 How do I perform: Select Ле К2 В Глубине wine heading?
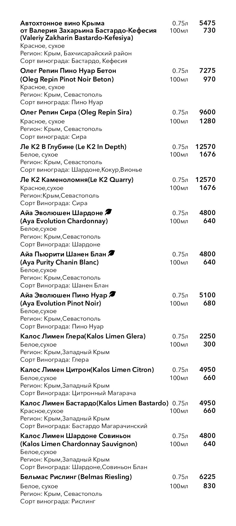point(73,147)
